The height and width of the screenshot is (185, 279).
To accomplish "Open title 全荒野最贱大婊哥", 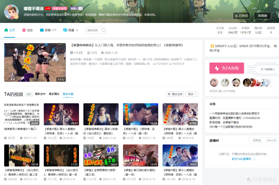I will point(100,172).
